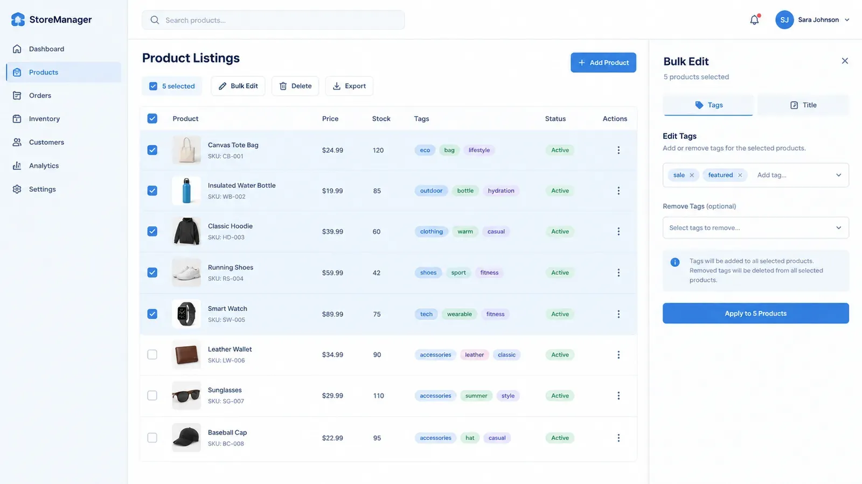862x484 pixels.
Task: Open actions menu for Sunglasses
Action: click(618, 396)
